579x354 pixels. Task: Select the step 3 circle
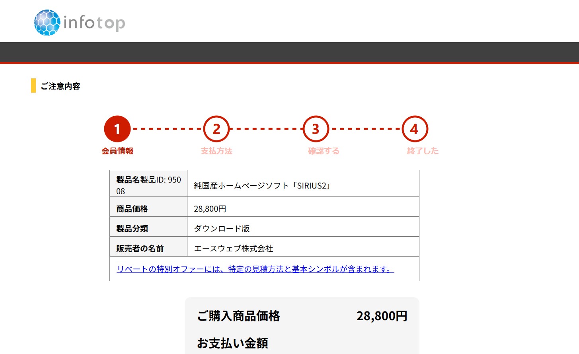[x=316, y=129]
